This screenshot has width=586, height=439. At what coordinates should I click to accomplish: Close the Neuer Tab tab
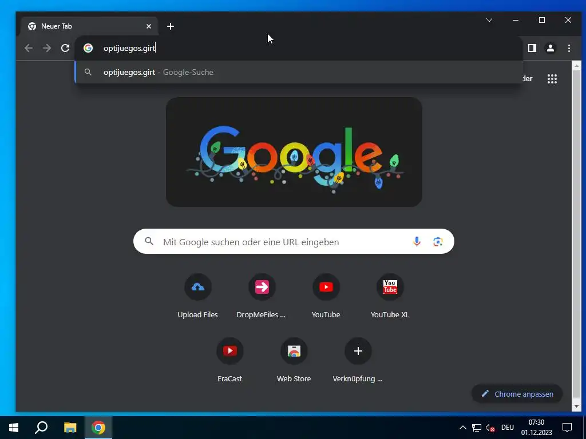pos(149,26)
